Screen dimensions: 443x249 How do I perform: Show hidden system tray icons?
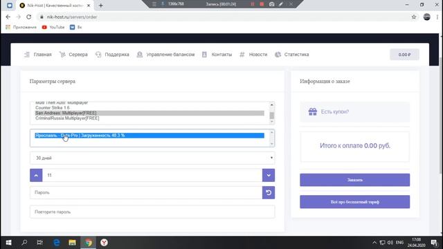374,243
